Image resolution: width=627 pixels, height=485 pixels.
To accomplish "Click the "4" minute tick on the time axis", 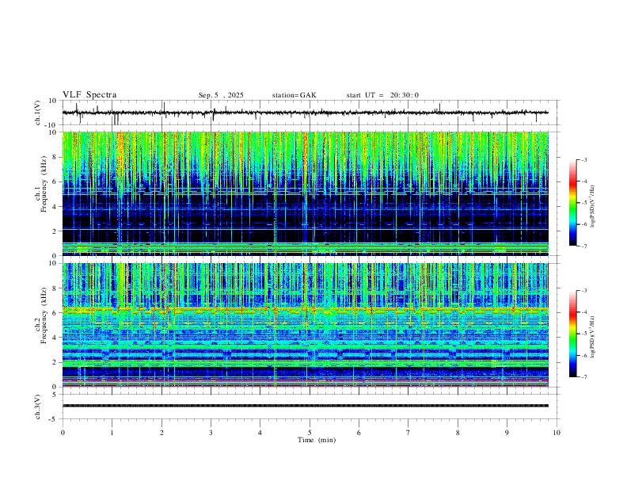I will point(260,433).
